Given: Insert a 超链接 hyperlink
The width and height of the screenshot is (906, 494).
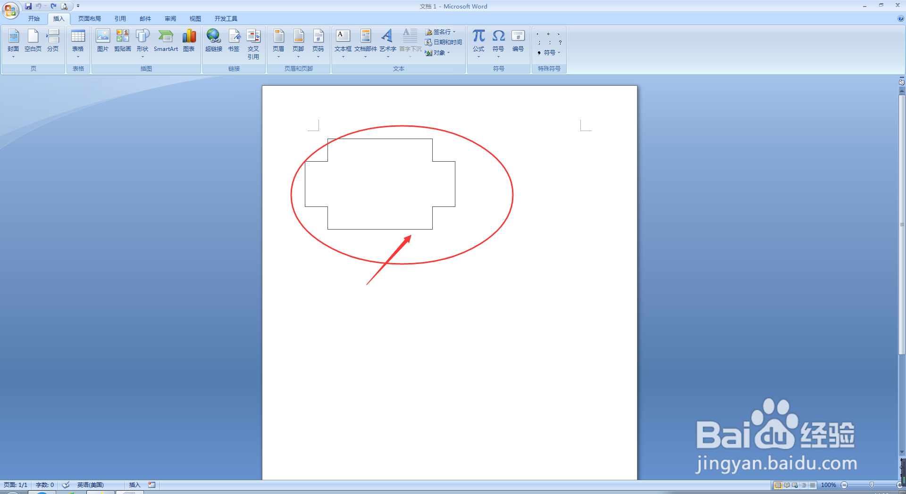Looking at the screenshot, I should click(214, 41).
